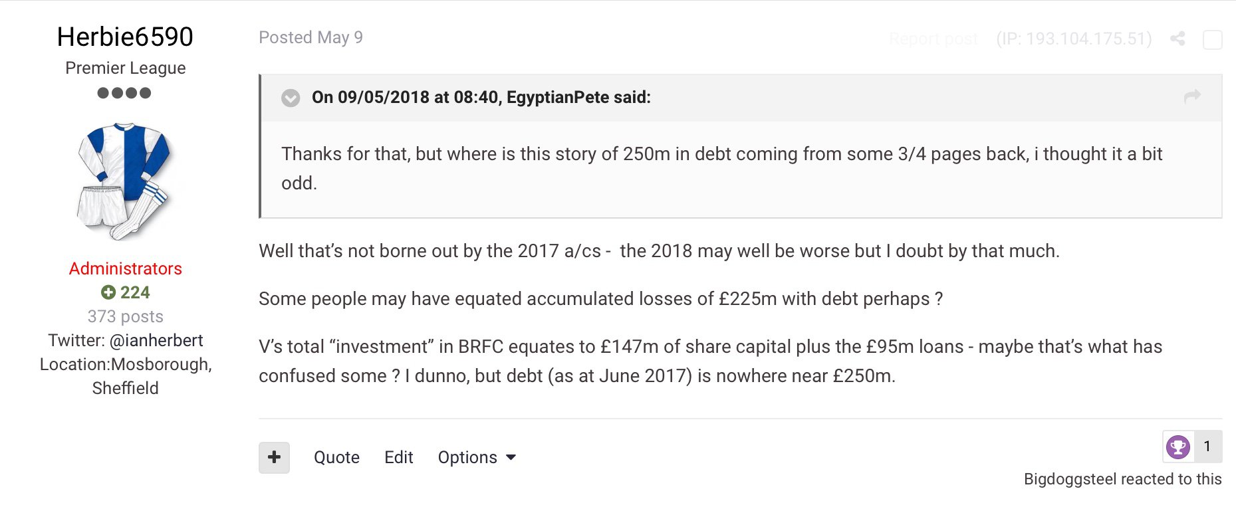Screen dimensions: 1236x505
Task: Open the reaction count showing 1
Action: coord(1207,447)
